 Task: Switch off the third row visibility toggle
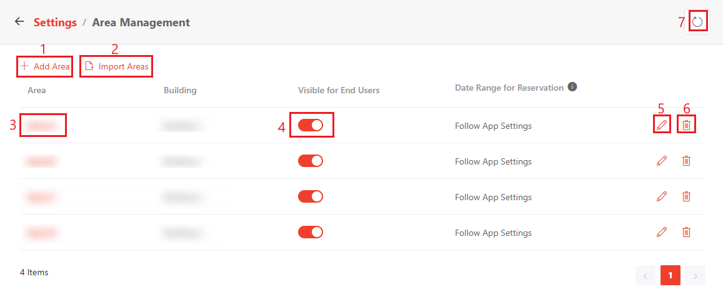[311, 196]
